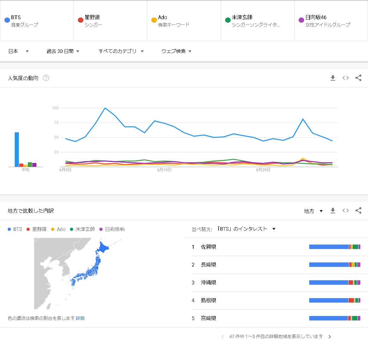Open embed code for the trend chart

346,78
